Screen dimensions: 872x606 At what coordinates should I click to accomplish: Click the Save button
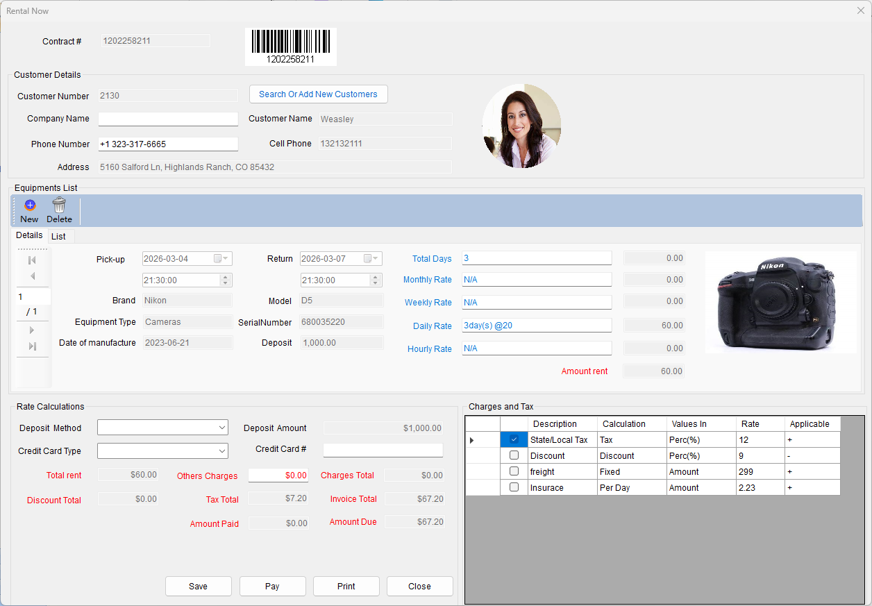(198, 586)
